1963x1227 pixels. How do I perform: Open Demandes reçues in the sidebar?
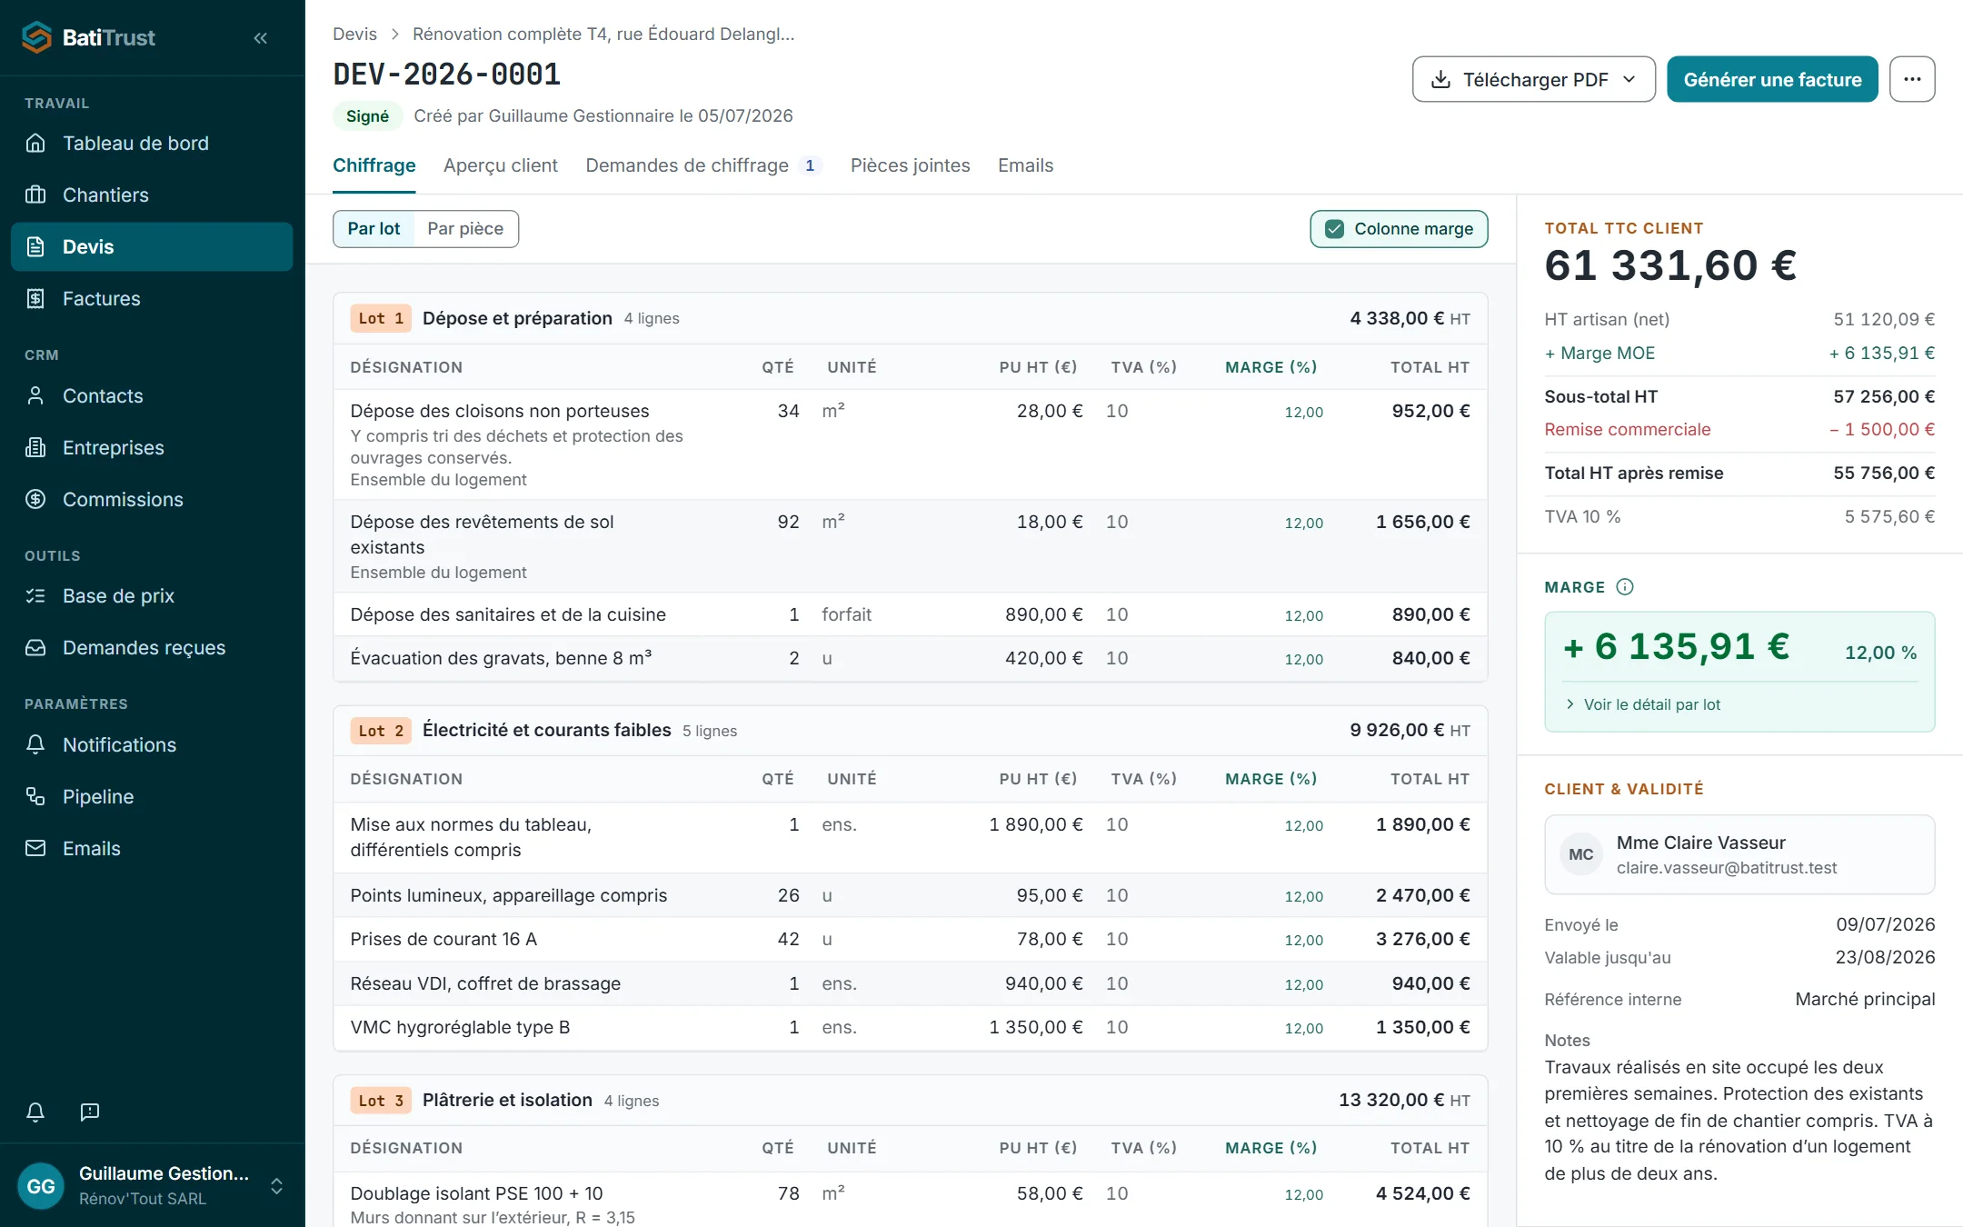pos(152,648)
